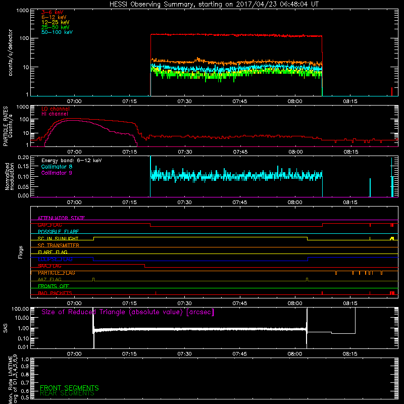Screen dimensions: 404x404
Task: Select the red 3-6 keV legend label
Action: tap(53, 12)
